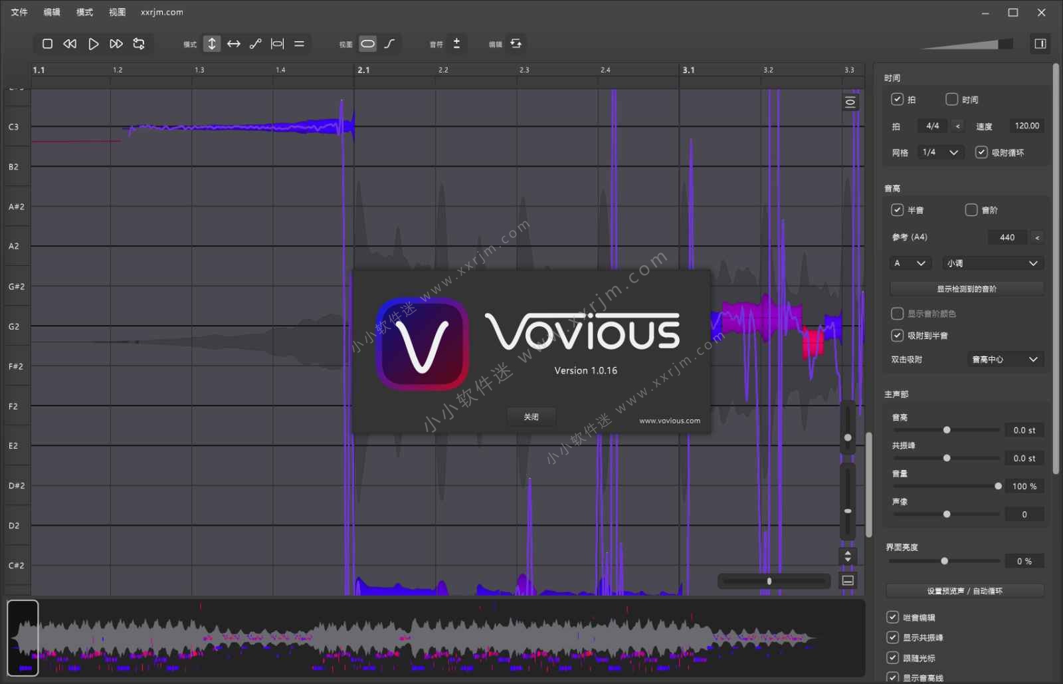Click the small arrow next to 440
1063x684 pixels.
[1037, 237]
